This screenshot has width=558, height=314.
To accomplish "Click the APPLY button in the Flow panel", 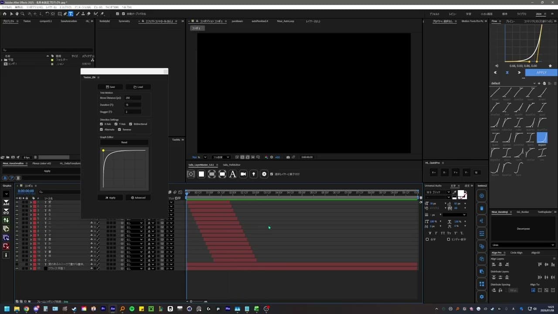I will [x=541, y=72].
